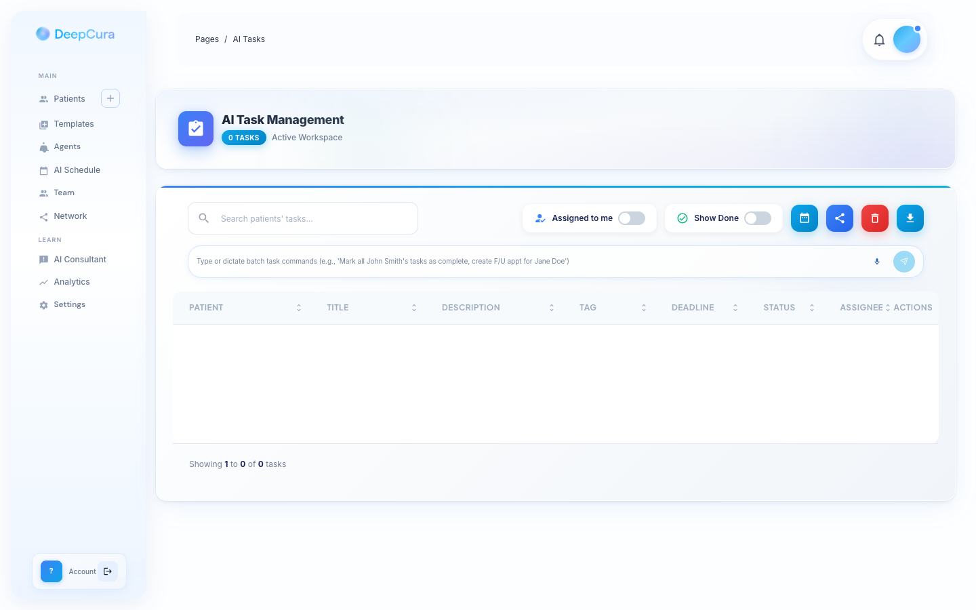Log out using the Account exit icon

pyautogui.click(x=108, y=571)
